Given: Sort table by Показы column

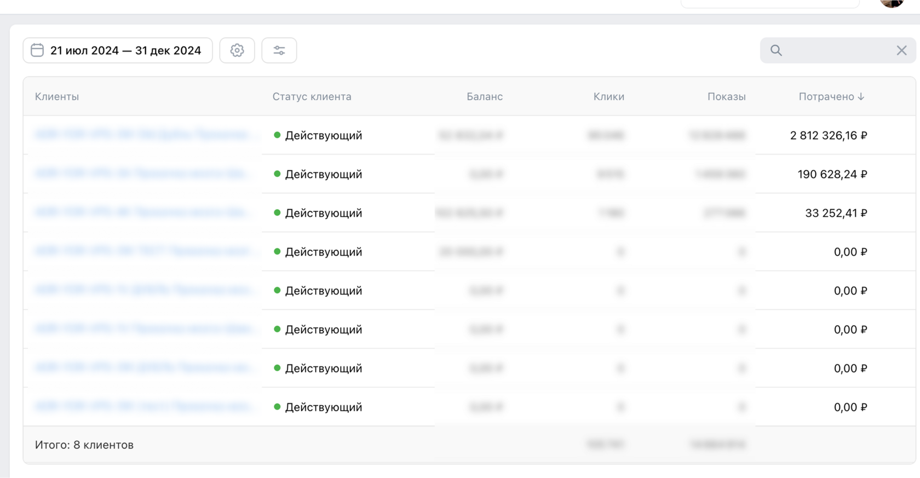Looking at the screenshot, I should click(x=726, y=96).
